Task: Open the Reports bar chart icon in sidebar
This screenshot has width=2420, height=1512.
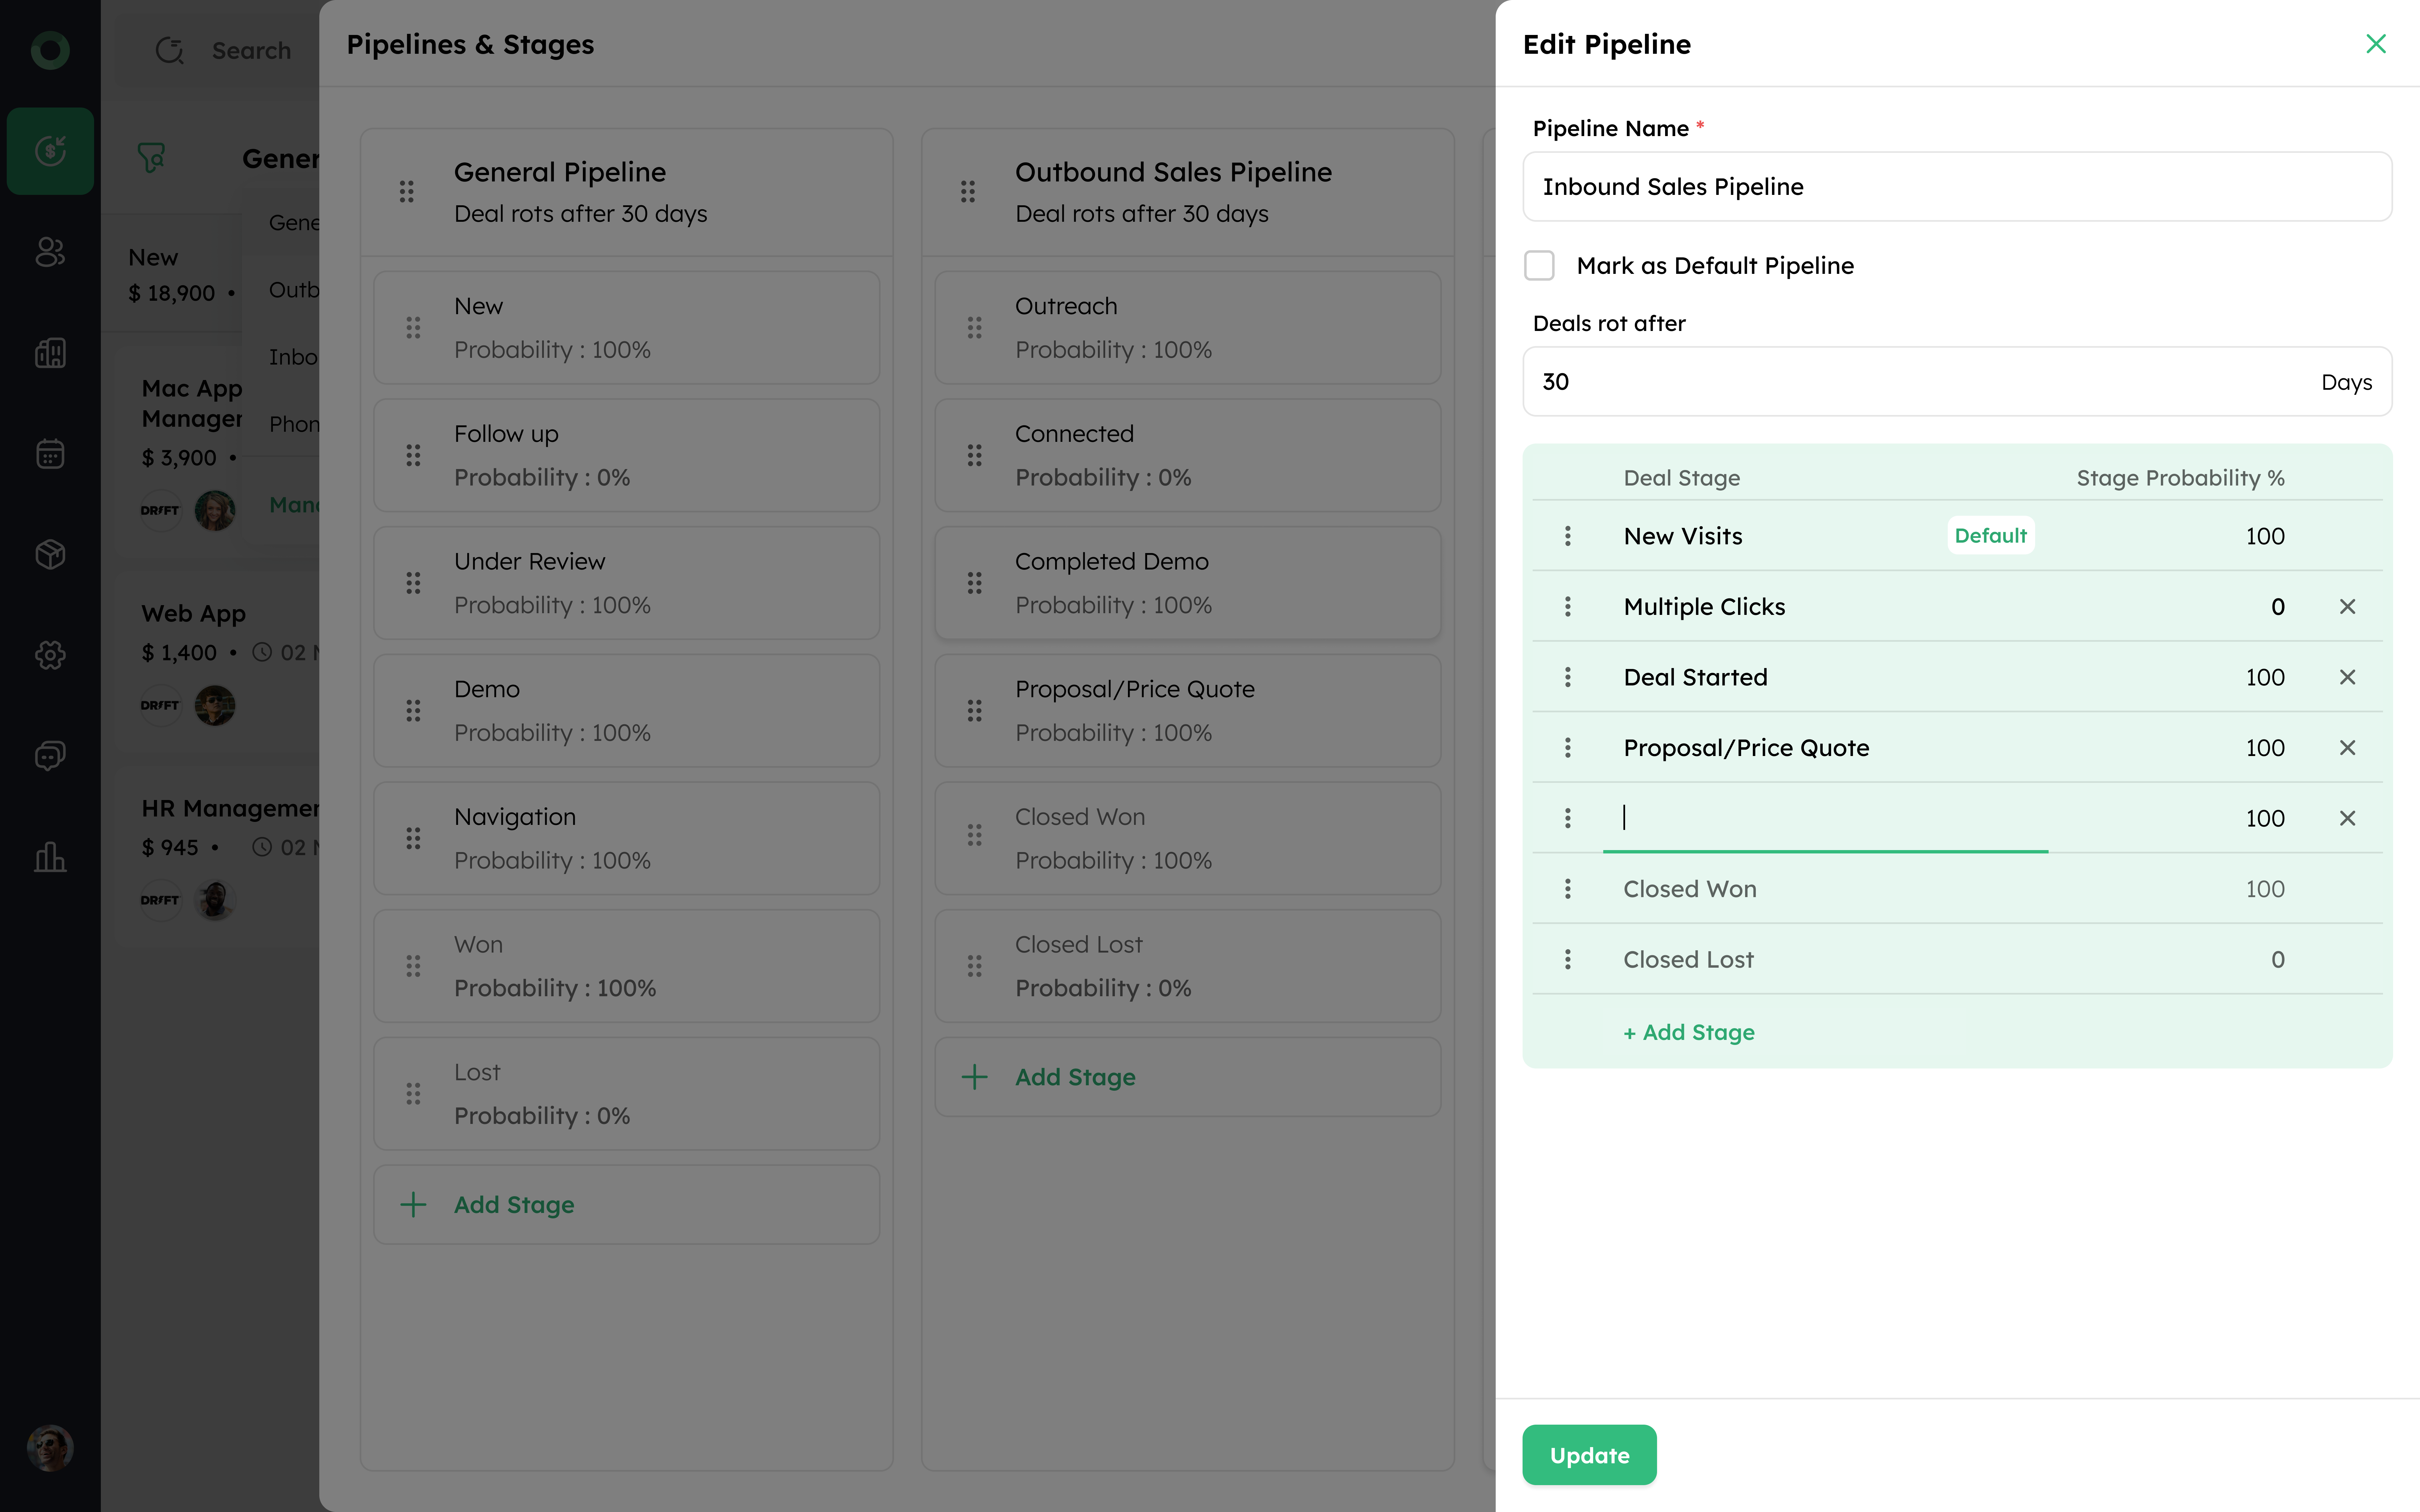Action: point(50,857)
